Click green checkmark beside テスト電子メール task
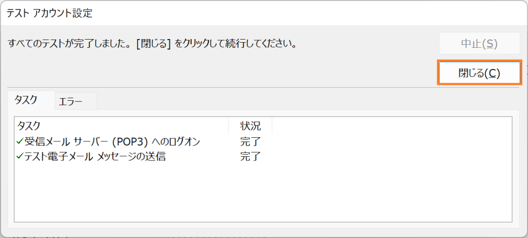 point(19,156)
